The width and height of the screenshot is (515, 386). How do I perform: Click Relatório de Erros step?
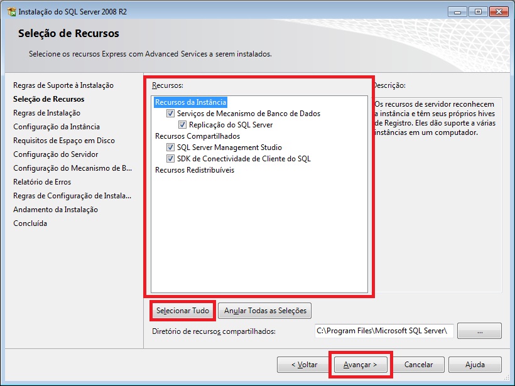pyautogui.click(x=42, y=182)
